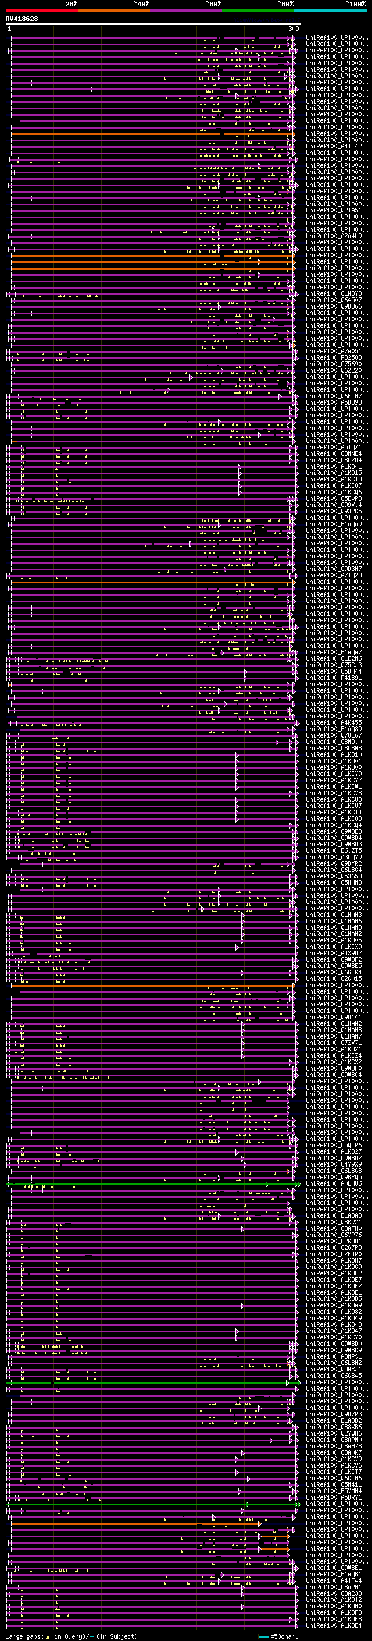Select the UniRef100_A8MPS1 label
This screenshot has height=1641, width=372.
[334, 1356]
